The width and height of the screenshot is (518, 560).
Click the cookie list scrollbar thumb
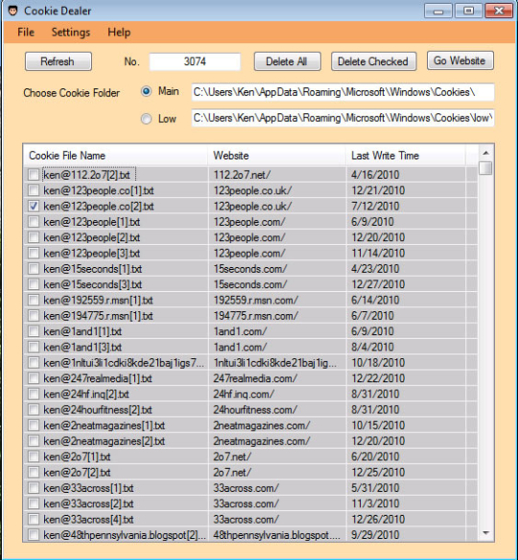pyautogui.click(x=485, y=168)
